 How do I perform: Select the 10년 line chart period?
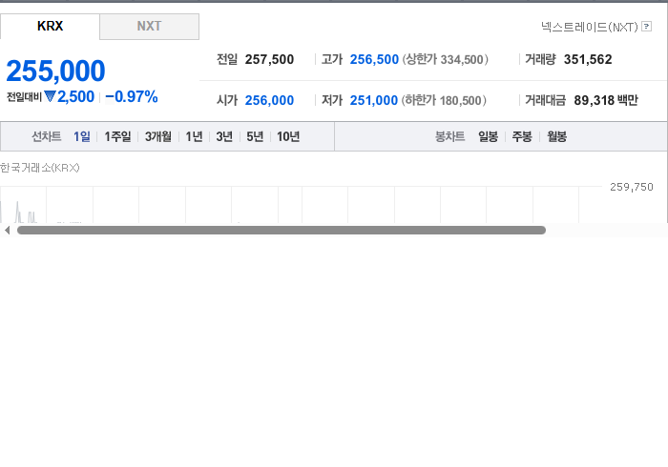[288, 136]
